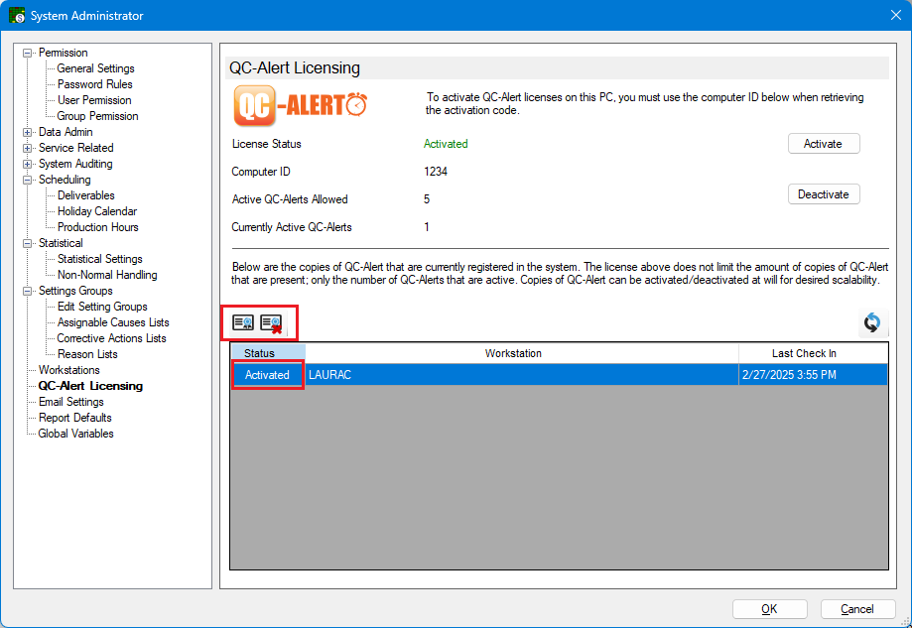Image resolution: width=912 pixels, height=628 pixels.
Task: Select QC-Alert Licensing in the tree
Action: tap(90, 386)
